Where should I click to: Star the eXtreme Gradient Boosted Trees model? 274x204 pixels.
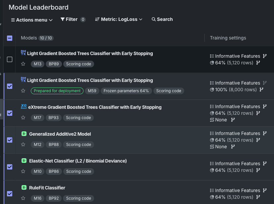pyautogui.click(x=23, y=118)
